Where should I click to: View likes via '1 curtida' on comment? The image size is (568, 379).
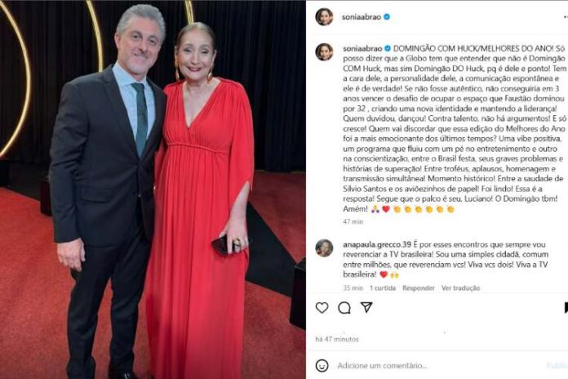383,288
